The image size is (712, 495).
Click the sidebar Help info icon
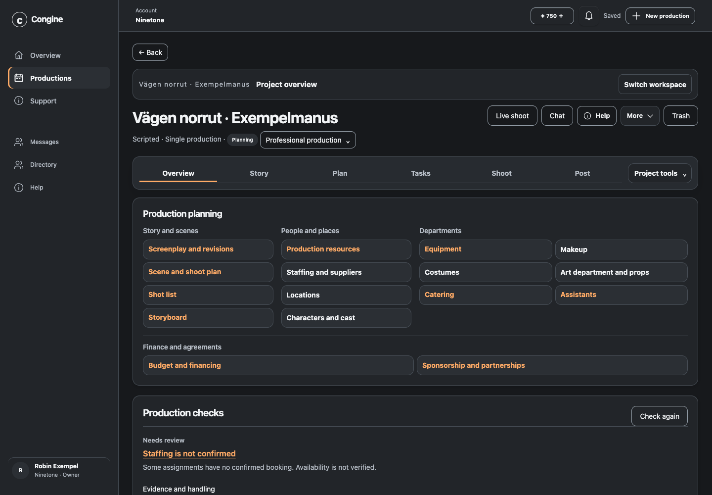tap(19, 188)
